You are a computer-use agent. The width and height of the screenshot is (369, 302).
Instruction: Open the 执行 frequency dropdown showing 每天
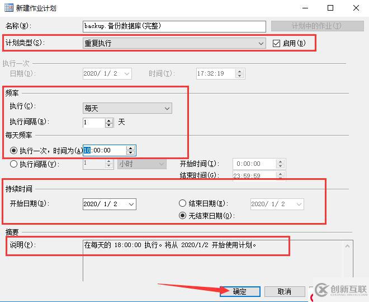point(127,109)
